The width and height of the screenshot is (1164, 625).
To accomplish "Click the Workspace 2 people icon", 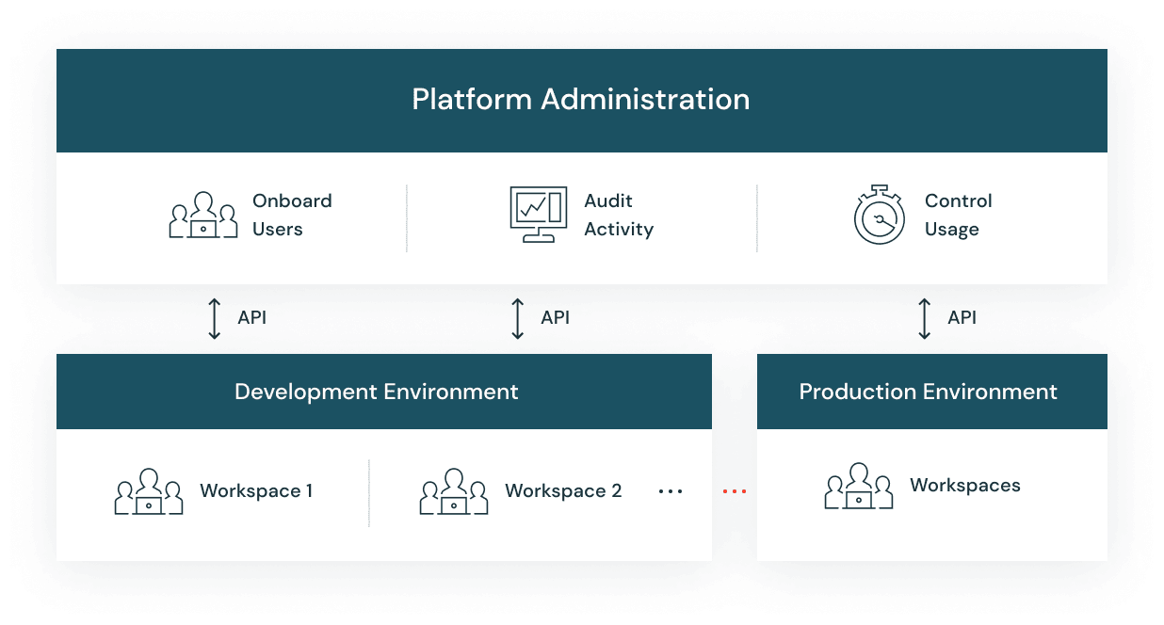I will 454,491.
